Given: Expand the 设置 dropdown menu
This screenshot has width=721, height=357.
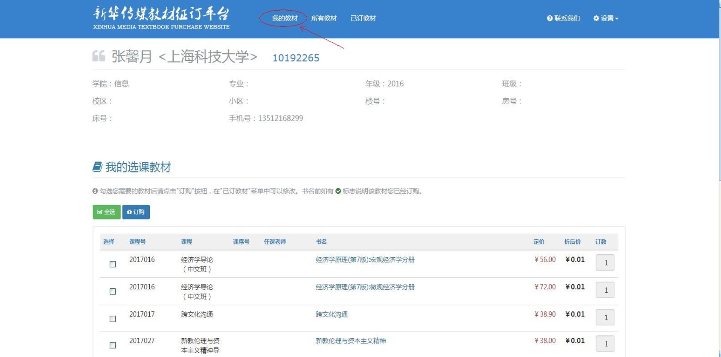Looking at the screenshot, I should [606, 18].
